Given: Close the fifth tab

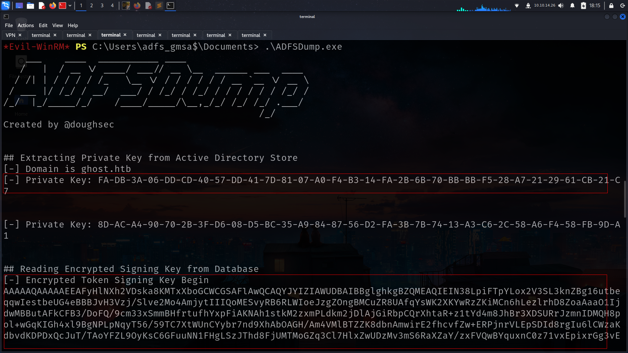Looking at the screenshot, I should tap(160, 35).
